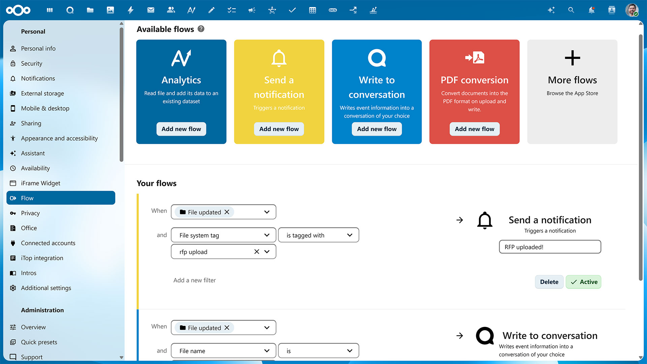
Task: Click the RFP uploaded! message field
Action: pos(550,247)
